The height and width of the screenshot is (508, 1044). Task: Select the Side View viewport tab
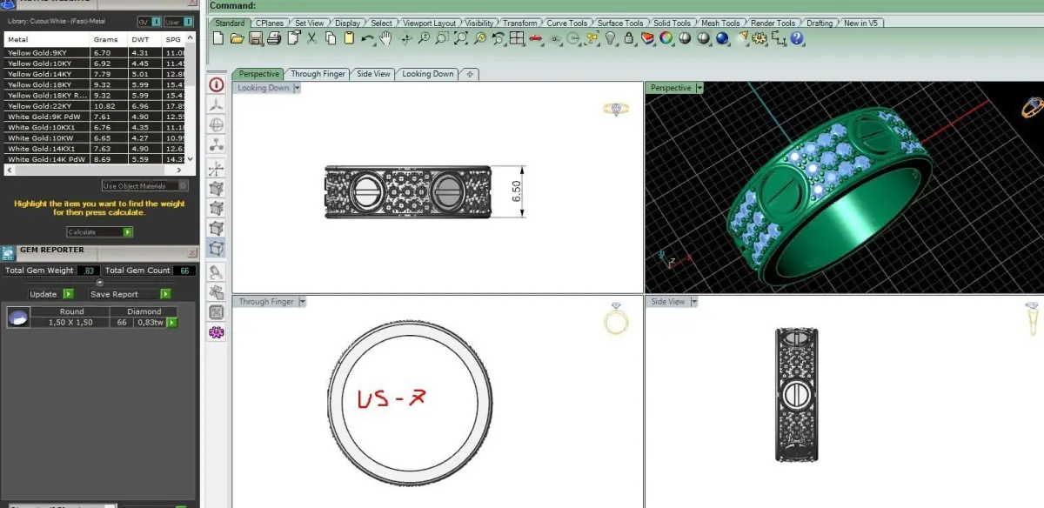tap(373, 74)
